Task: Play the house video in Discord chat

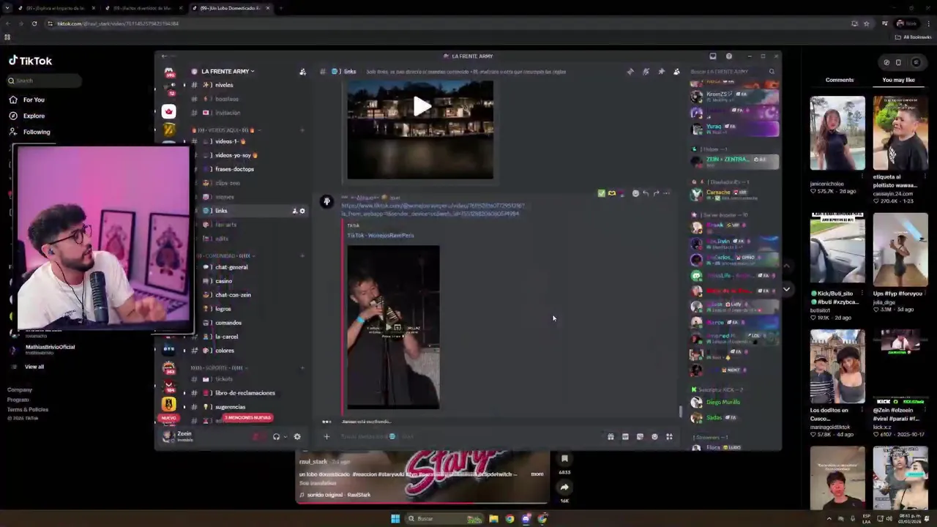Action: [421, 107]
